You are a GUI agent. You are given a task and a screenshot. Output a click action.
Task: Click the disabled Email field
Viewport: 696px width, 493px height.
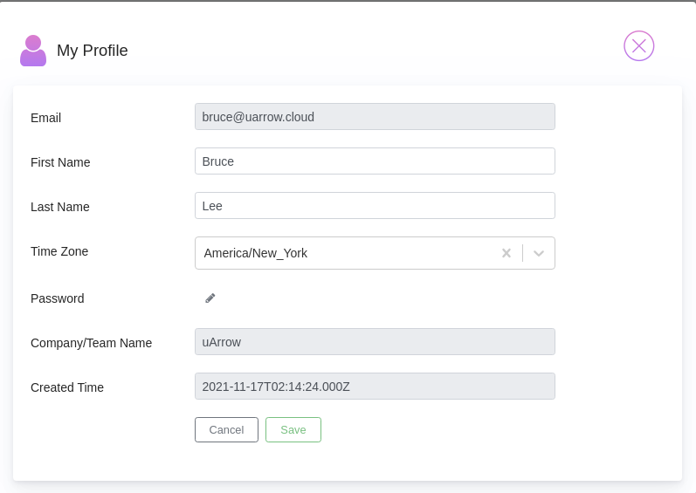click(375, 117)
